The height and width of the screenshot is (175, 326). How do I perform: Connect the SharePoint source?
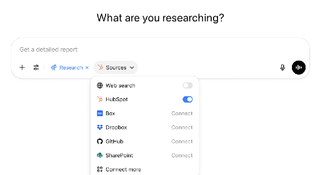pyautogui.click(x=182, y=155)
